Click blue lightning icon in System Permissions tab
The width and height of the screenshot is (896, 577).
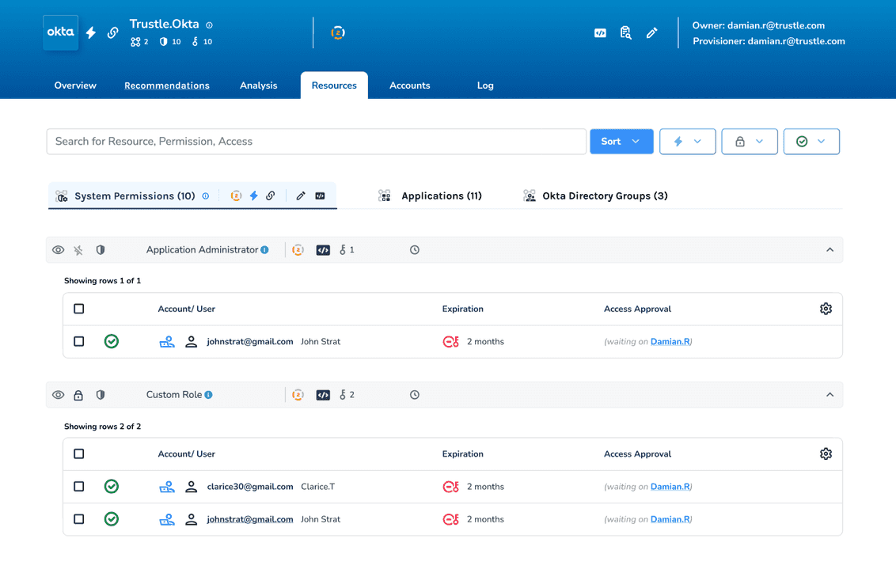[254, 196]
